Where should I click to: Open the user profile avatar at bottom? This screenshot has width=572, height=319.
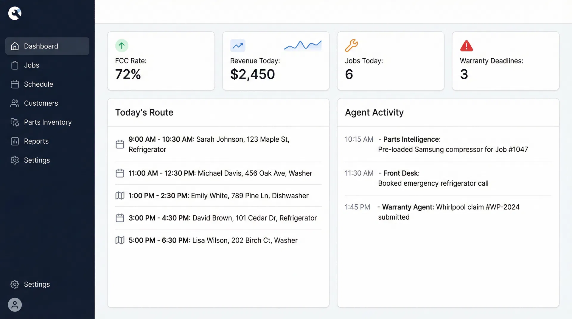point(15,305)
